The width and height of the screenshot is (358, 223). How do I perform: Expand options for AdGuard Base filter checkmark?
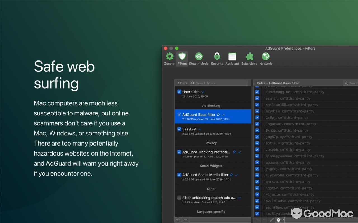[223, 114]
